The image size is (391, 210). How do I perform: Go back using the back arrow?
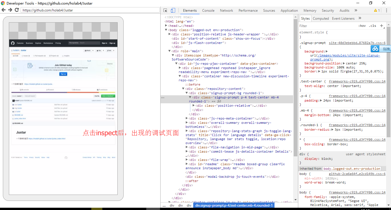pos(3,10)
